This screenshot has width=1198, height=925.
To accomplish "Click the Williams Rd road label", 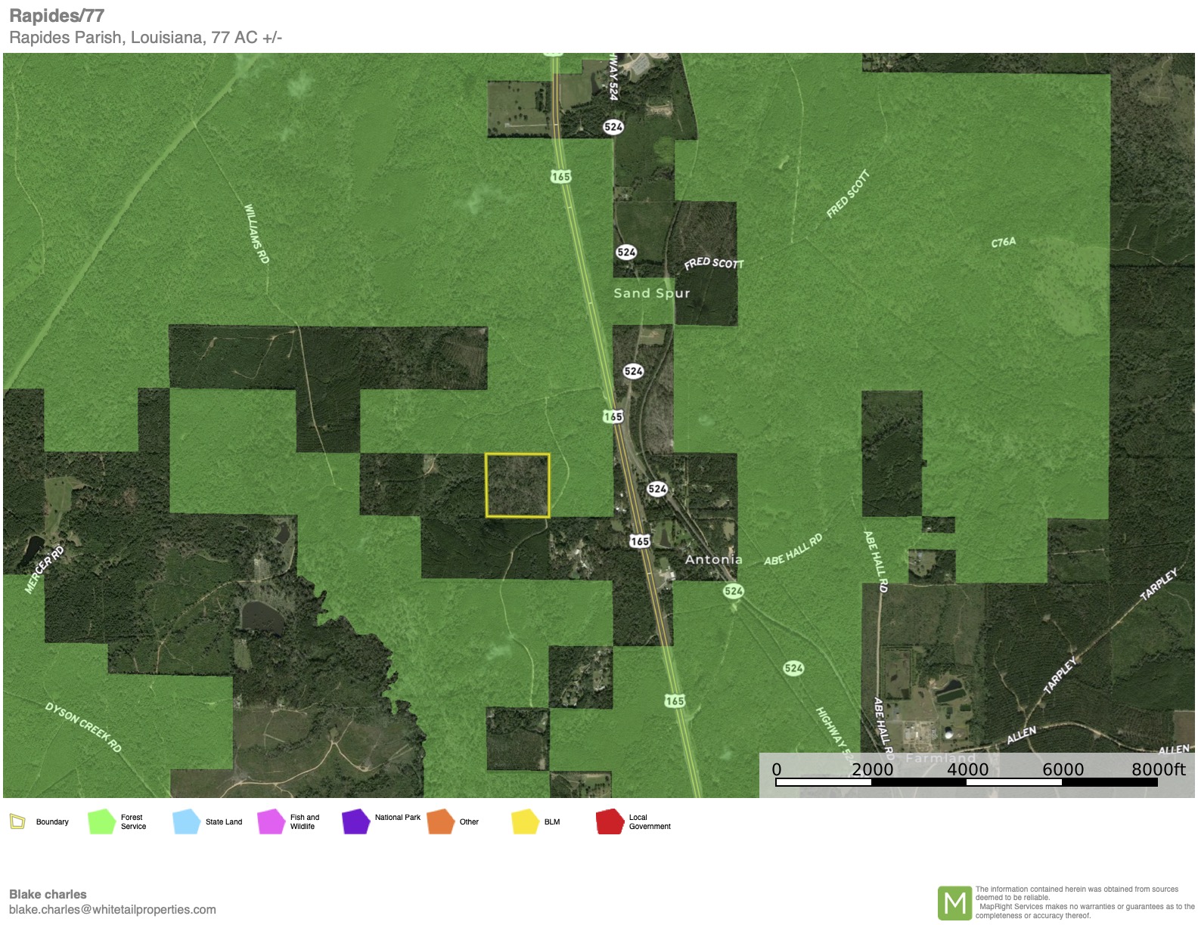I will 256,234.
